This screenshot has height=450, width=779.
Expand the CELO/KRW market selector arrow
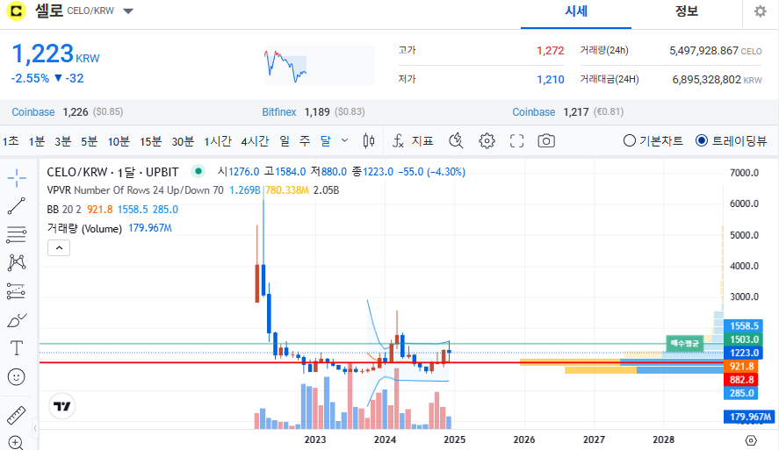tap(128, 11)
